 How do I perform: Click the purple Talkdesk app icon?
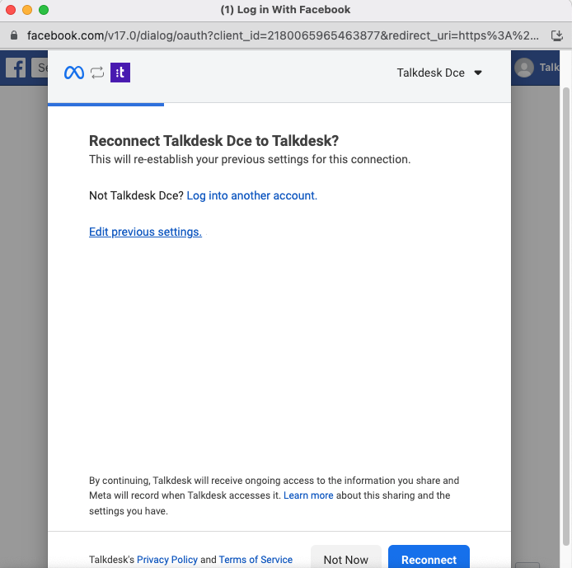(120, 73)
